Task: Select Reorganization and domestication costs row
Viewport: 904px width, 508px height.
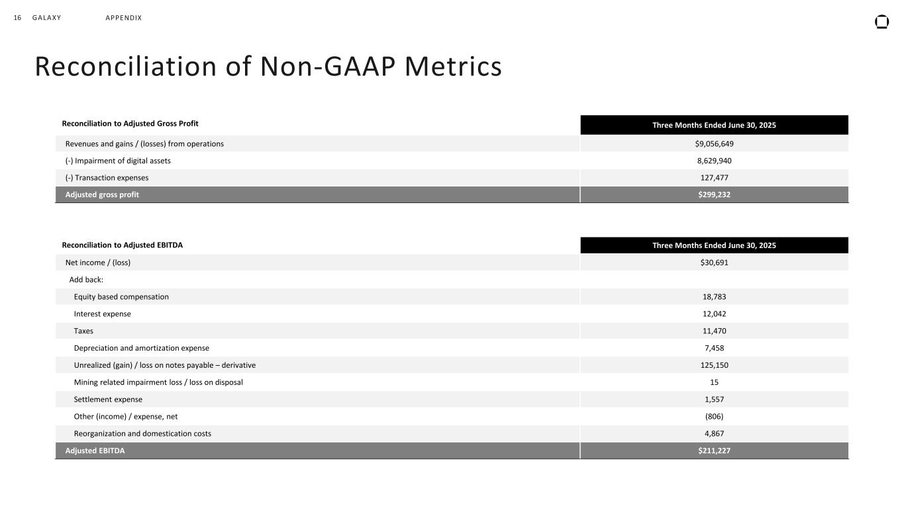Action: coord(142,434)
